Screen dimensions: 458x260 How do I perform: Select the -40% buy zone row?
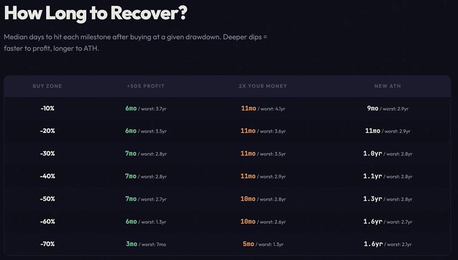(x=47, y=176)
